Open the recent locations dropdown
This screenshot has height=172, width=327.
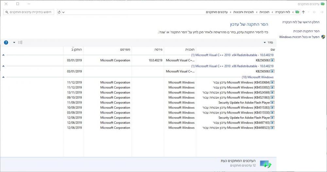coord(309,12)
